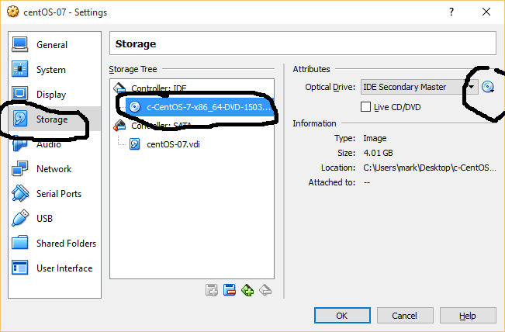The width and height of the screenshot is (505, 332).
Task: Enable the Live CD/DVD checkbox
Action: click(x=365, y=107)
